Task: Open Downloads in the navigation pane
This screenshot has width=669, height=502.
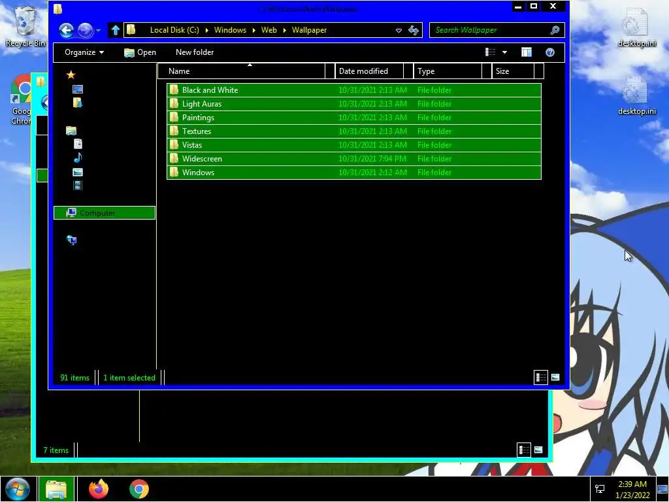Action: (78, 103)
